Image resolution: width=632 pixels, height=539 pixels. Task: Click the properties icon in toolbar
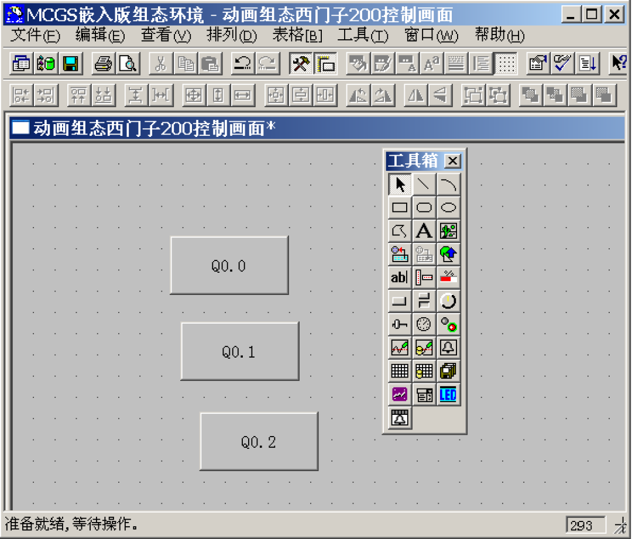pyautogui.click(x=538, y=63)
